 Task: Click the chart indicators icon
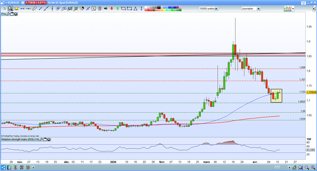(x=288, y=9)
